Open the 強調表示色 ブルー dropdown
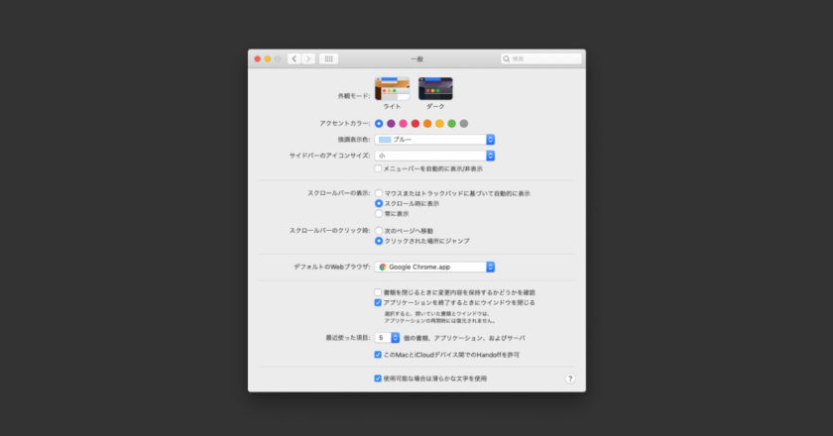This screenshot has height=436, width=833. click(435, 140)
